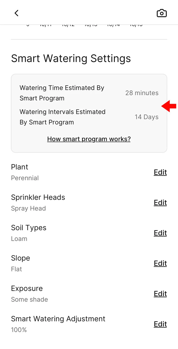Select the Watering Time Estimated label
This screenshot has height=349, width=178.
(x=62, y=93)
